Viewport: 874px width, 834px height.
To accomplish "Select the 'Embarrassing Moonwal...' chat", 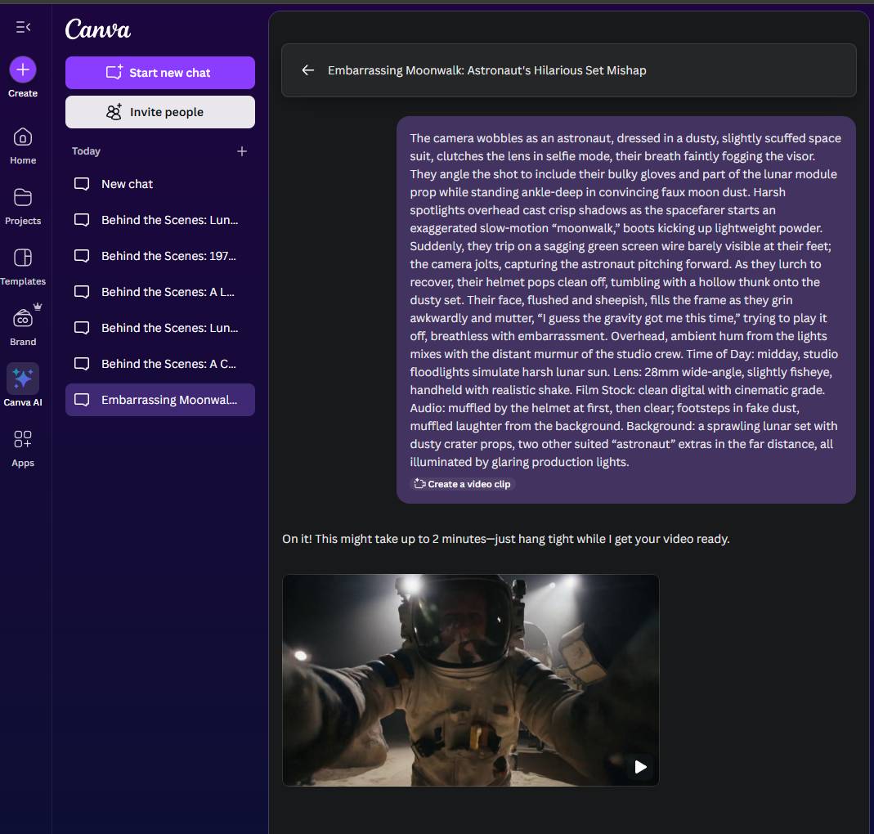I will coord(160,400).
